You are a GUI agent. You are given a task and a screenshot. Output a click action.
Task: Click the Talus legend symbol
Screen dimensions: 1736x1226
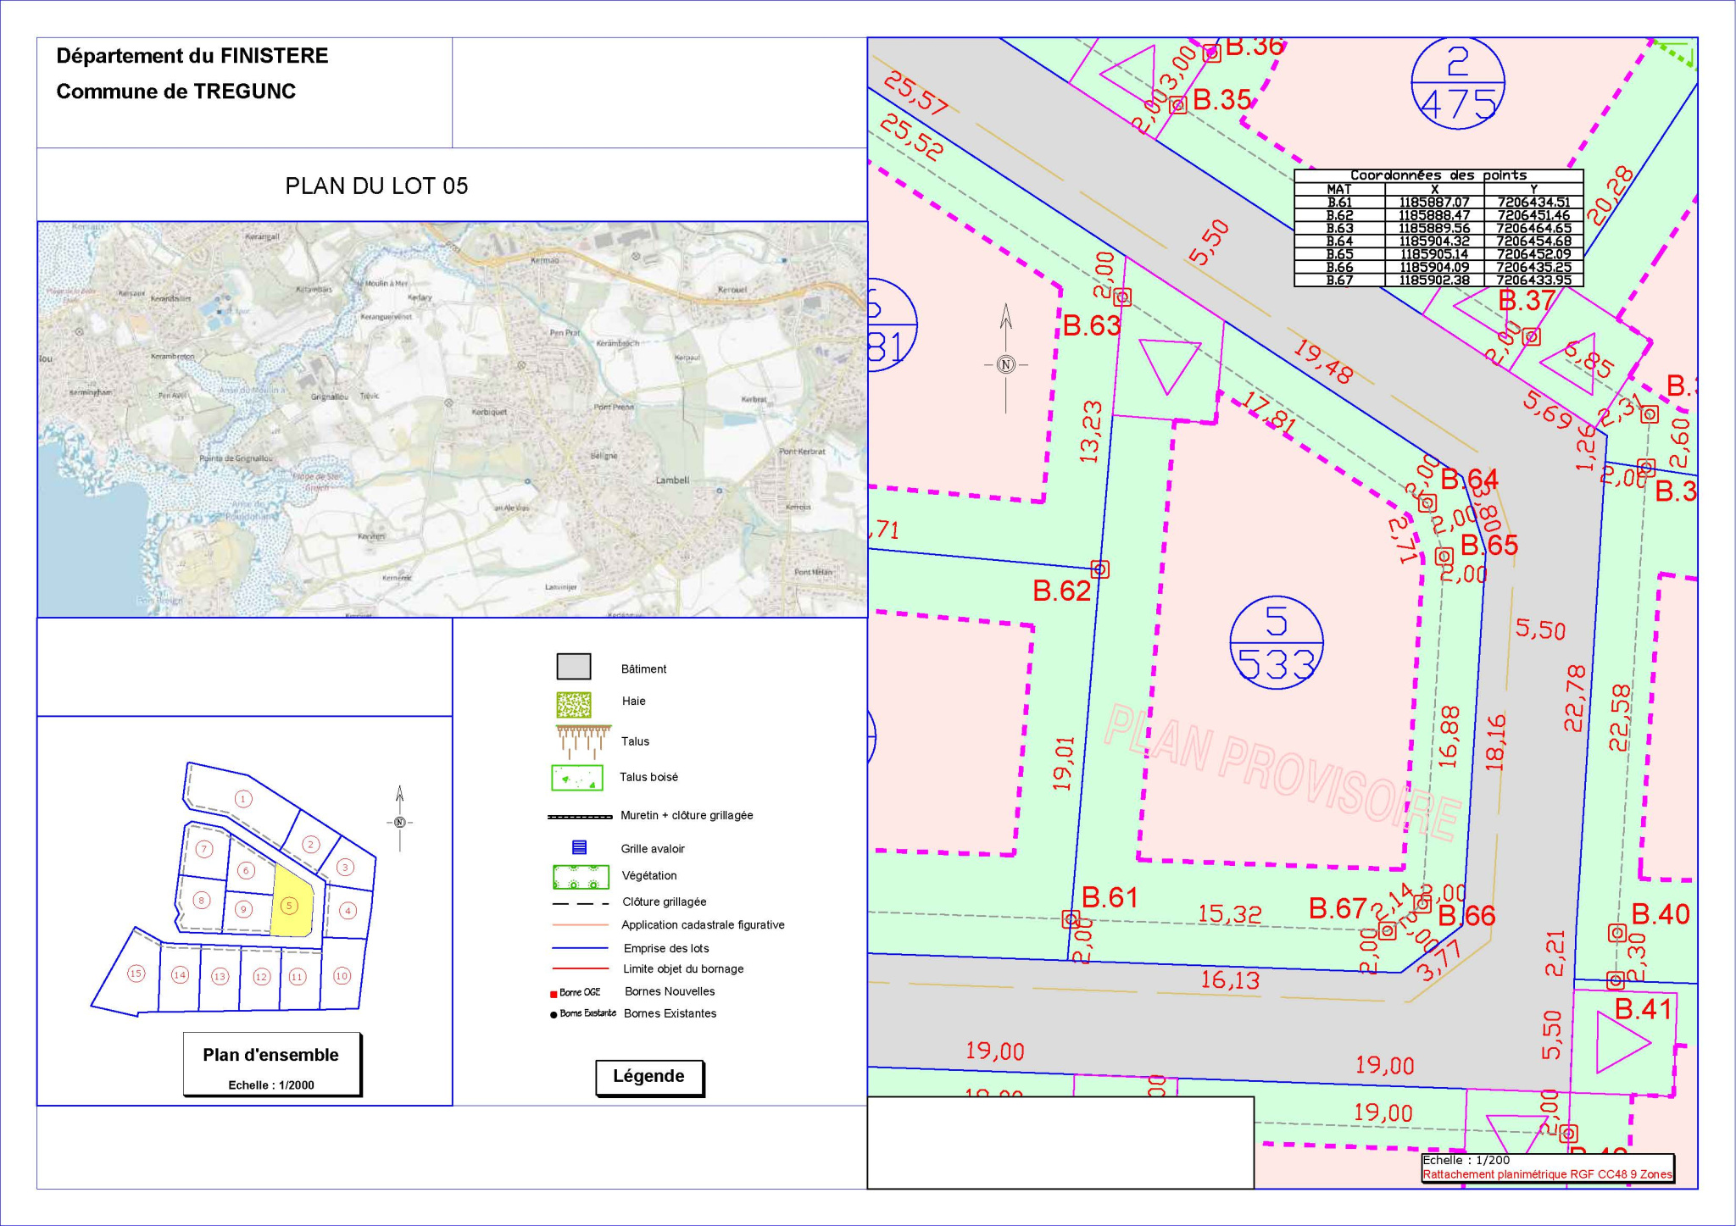coord(583,741)
